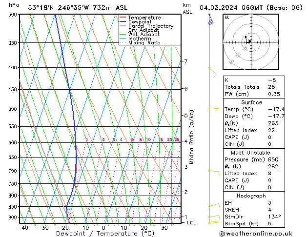Click the 'Surface' section heading
This screenshot has width=307, height=237.
coord(251,102)
